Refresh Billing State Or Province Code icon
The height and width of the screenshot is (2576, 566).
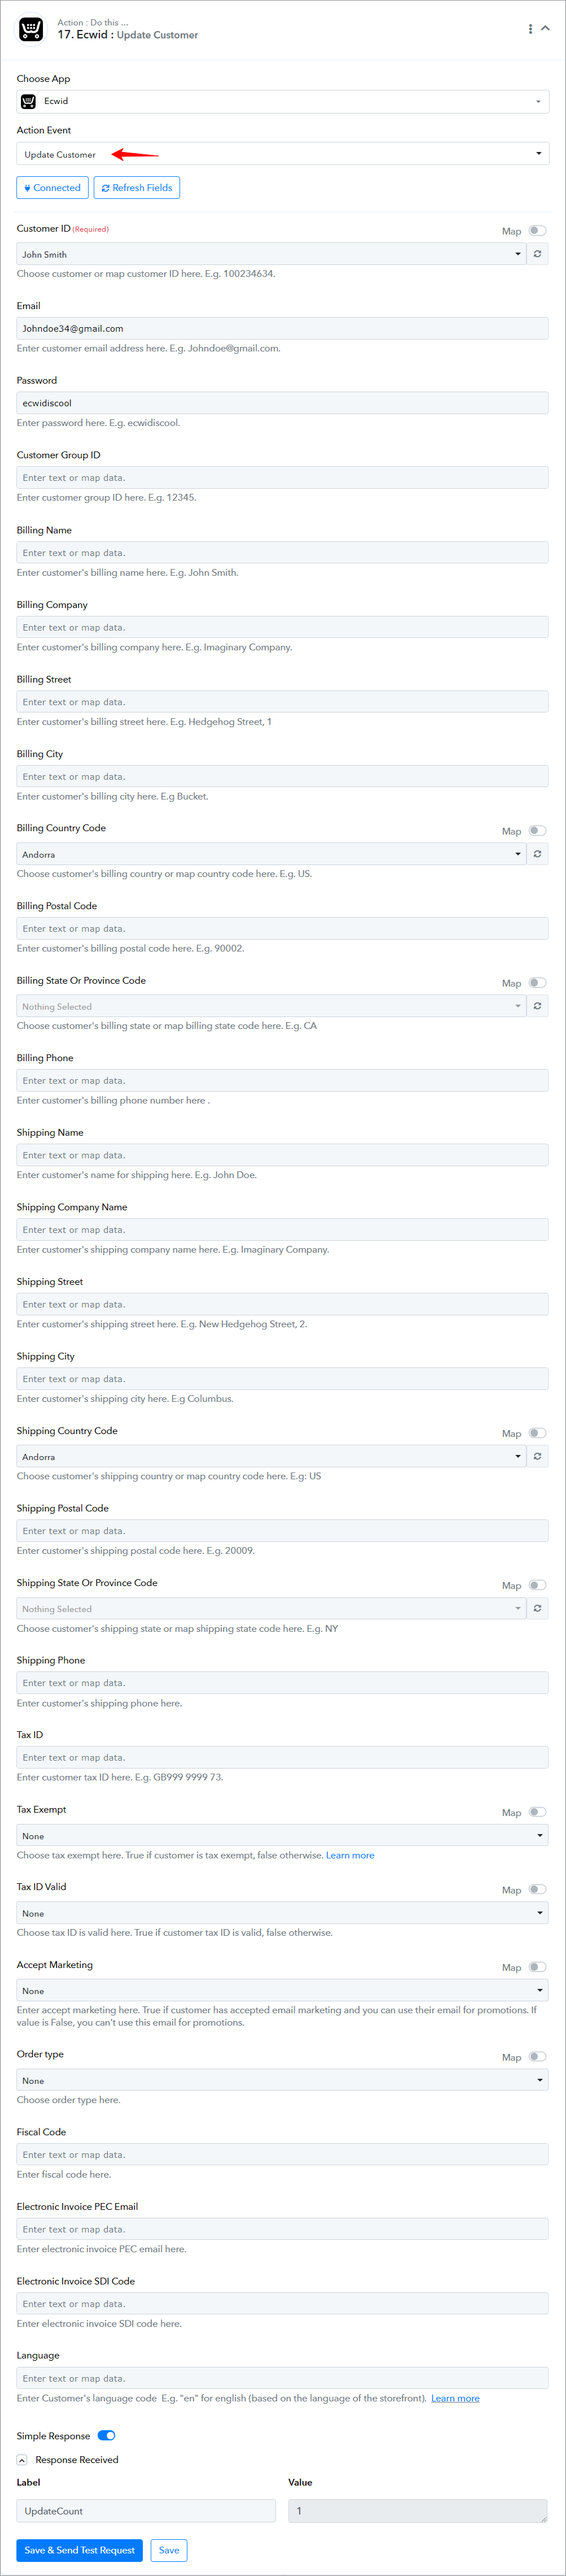pyautogui.click(x=537, y=1006)
